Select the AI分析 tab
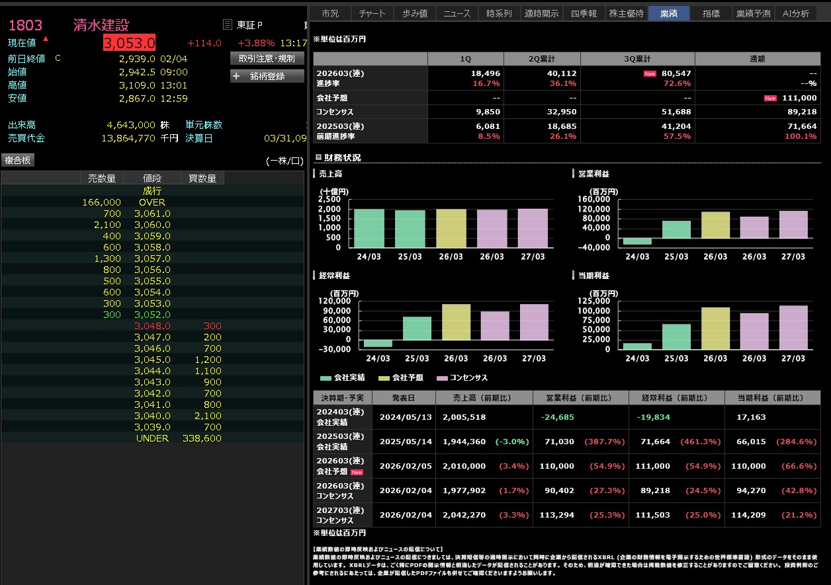This screenshot has height=585, width=831. tap(795, 13)
